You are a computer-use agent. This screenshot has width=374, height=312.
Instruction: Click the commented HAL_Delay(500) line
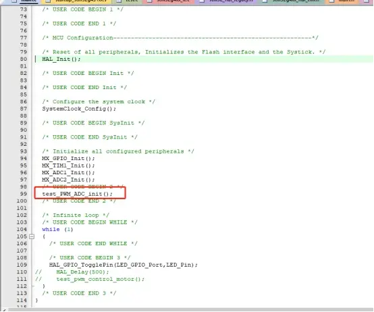click(x=82, y=272)
